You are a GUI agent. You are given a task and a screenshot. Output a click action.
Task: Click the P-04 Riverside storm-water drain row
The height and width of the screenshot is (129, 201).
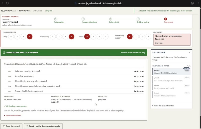[74, 86]
